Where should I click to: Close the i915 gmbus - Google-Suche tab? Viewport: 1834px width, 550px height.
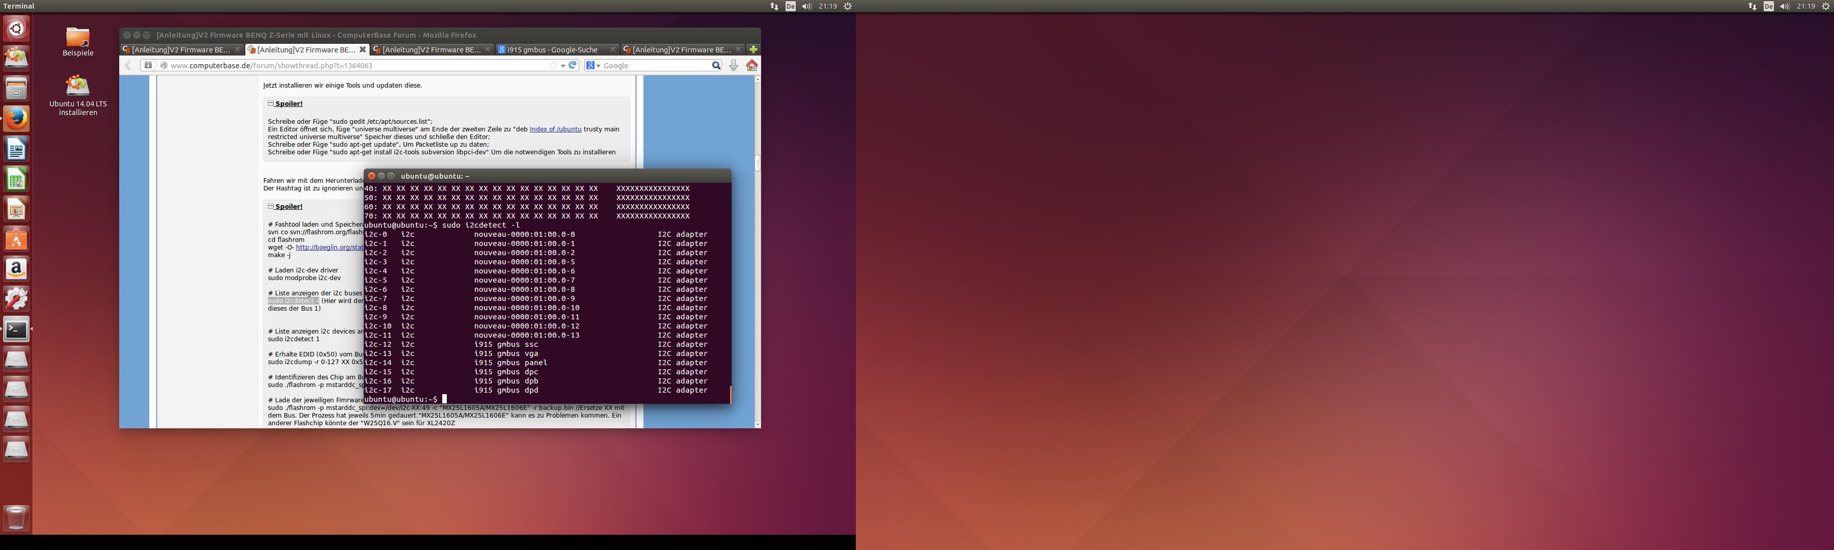tap(613, 50)
